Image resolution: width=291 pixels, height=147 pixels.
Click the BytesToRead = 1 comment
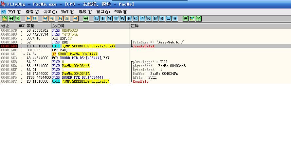pos(147,70)
